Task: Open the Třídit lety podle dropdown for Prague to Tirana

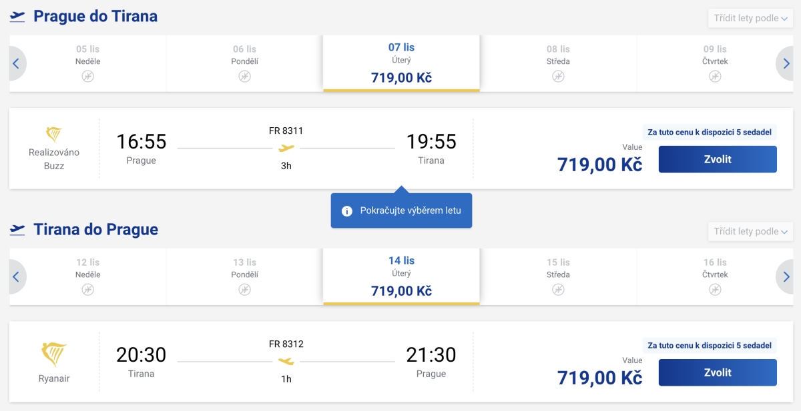Action: click(x=750, y=18)
